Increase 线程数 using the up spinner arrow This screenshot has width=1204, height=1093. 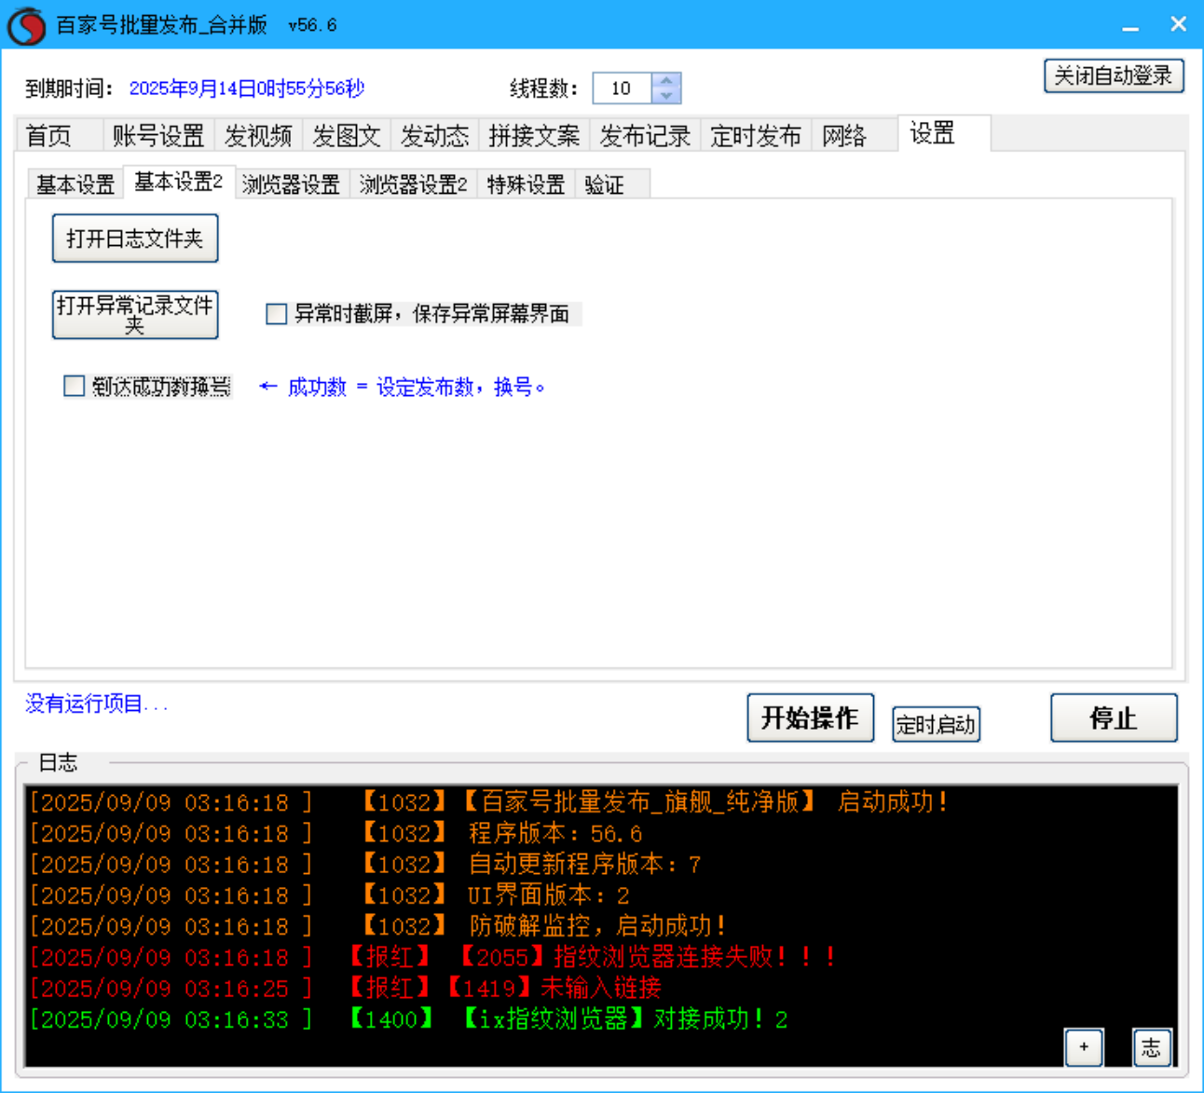pos(665,80)
